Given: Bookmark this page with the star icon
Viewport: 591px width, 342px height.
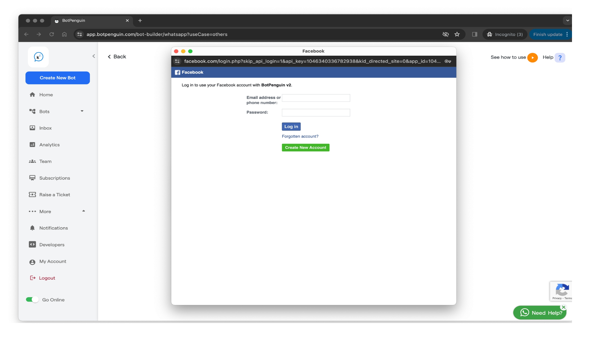Looking at the screenshot, I should [457, 34].
